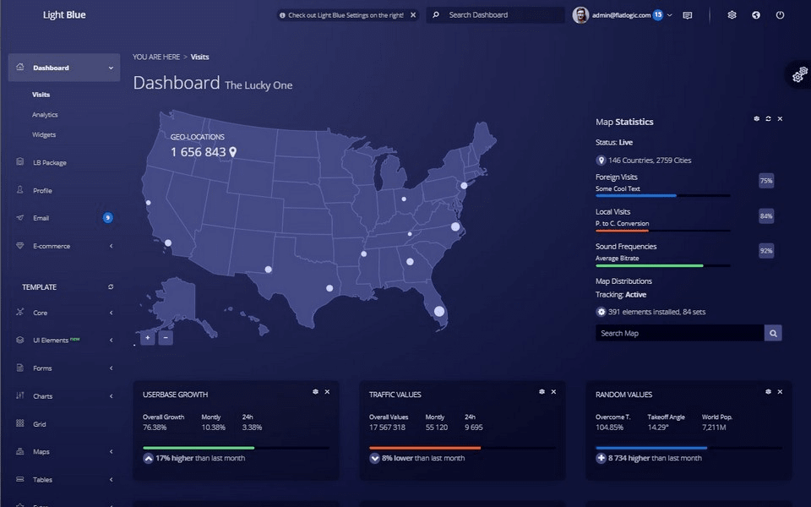The image size is (811, 507).
Task: Zoom out on the map
Action: 166,337
